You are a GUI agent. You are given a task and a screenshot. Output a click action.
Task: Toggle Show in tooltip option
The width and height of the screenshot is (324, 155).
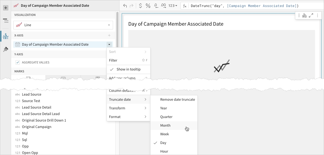[x=128, y=69]
